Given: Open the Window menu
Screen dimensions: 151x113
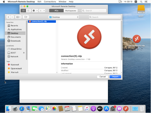Looking at the screenshot, I should click(62, 2).
